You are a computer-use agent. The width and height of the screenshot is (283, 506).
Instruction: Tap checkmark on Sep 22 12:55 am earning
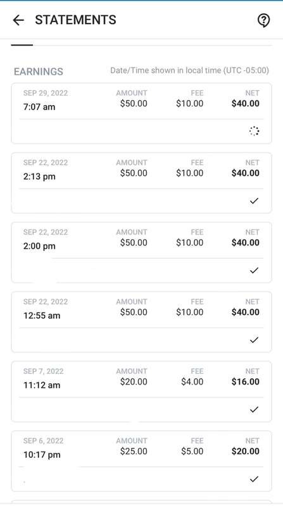pyautogui.click(x=255, y=340)
